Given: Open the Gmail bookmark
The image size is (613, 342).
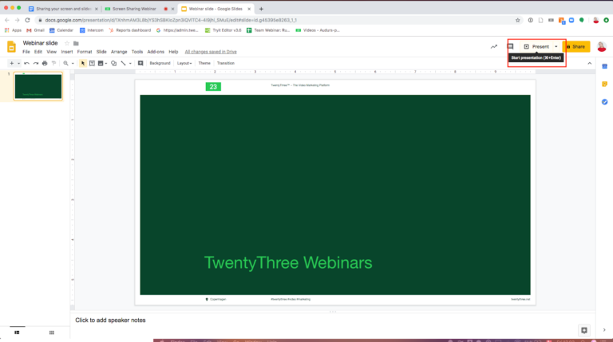Looking at the screenshot, I should pyautogui.click(x=35, y=30).
